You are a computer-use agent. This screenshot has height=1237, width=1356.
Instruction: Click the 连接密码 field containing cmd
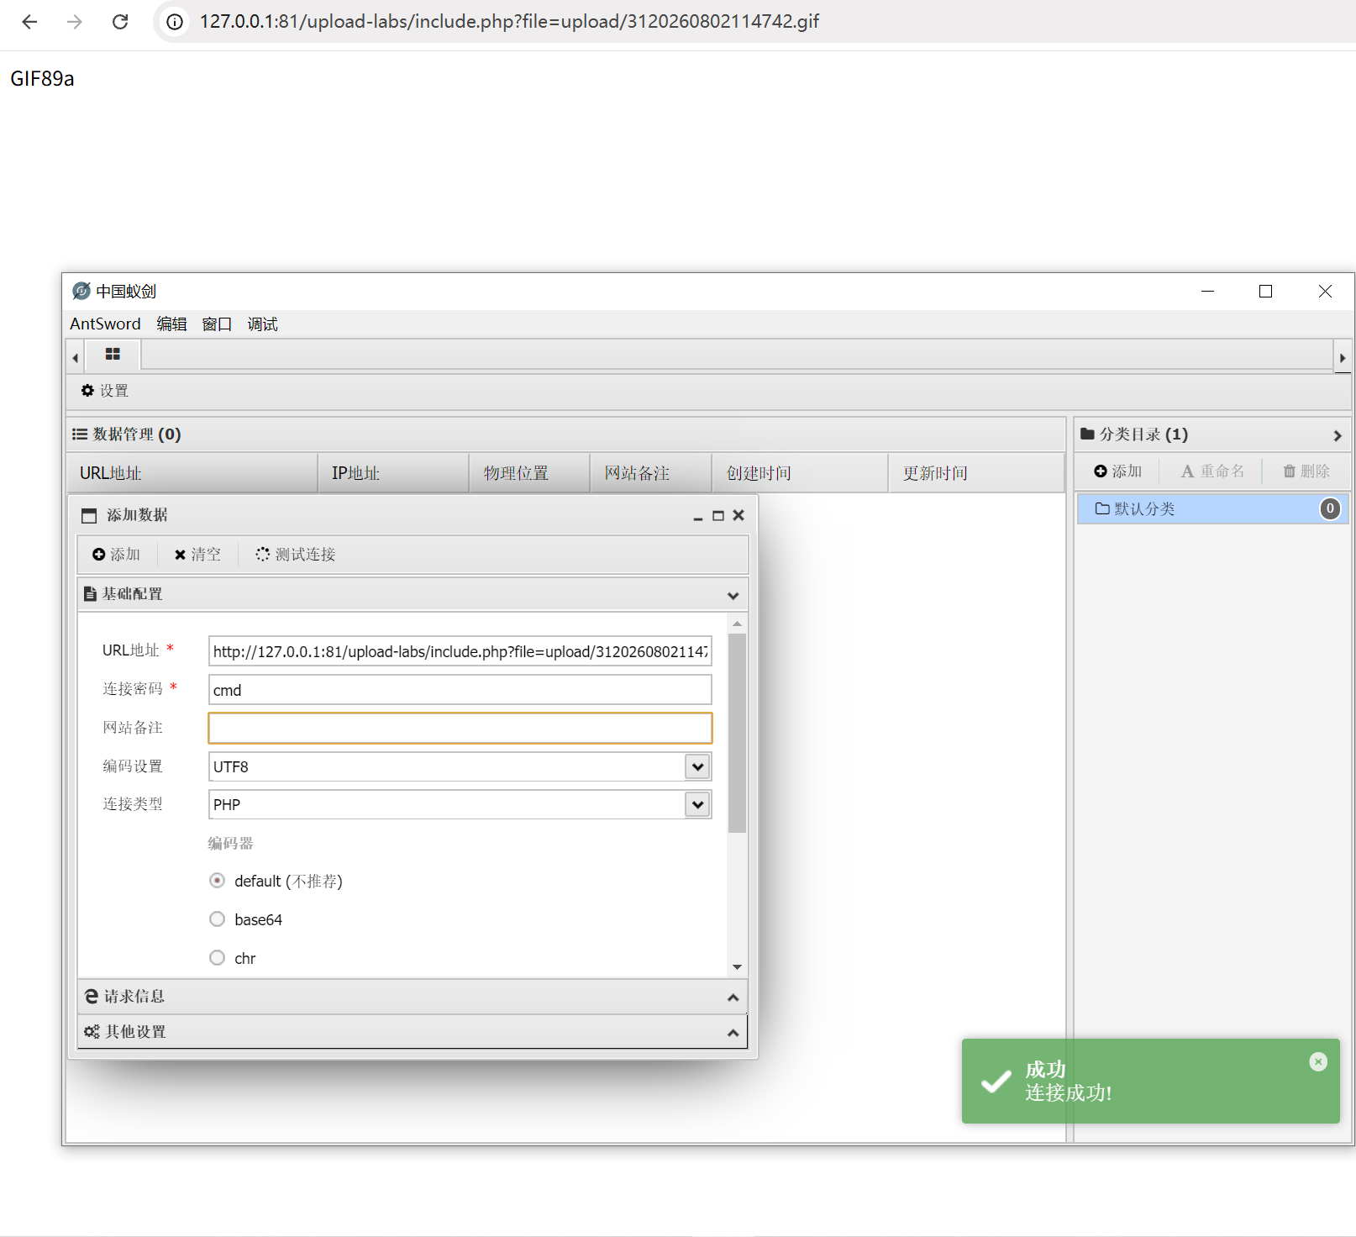(460, 690)
